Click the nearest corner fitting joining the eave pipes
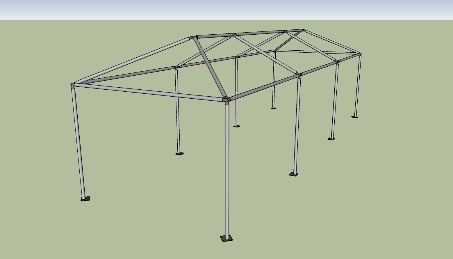453x259 pixels. (226, 100)
